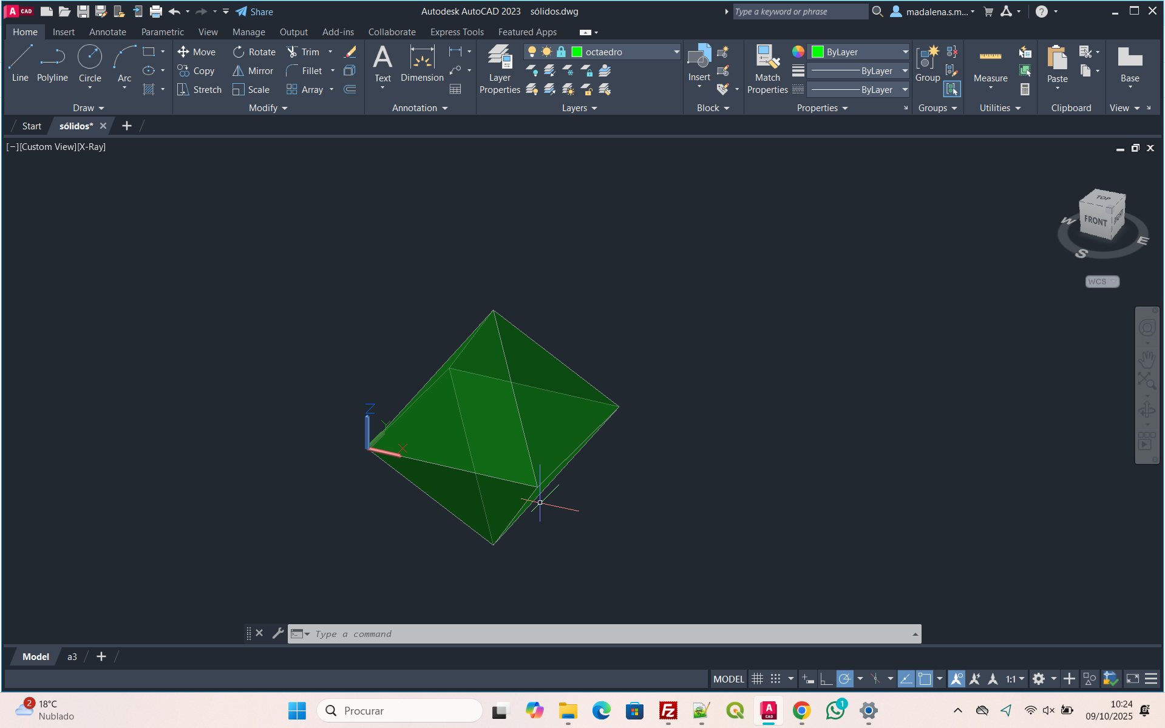Open the Quick Calculator icon
This screenshot has width=1165, height=728.
1025,90
